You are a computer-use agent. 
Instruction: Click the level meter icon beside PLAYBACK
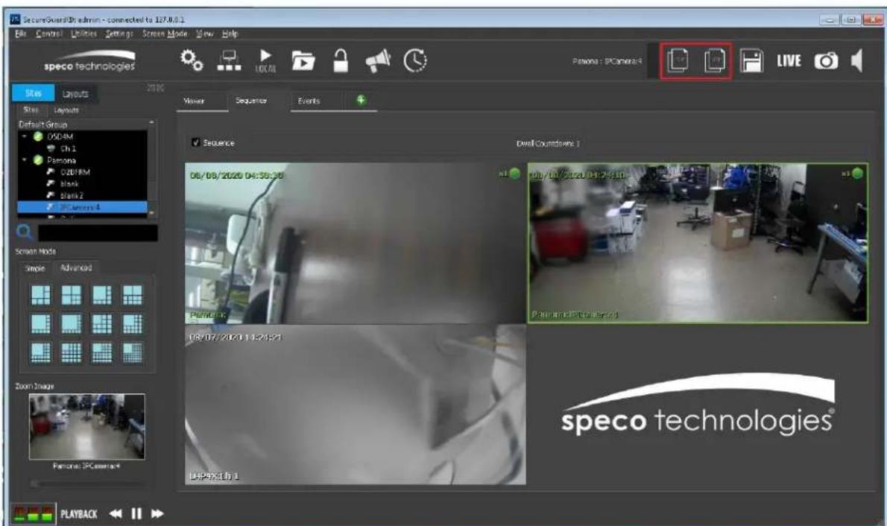pyautogui.click(x=33, y=513)
